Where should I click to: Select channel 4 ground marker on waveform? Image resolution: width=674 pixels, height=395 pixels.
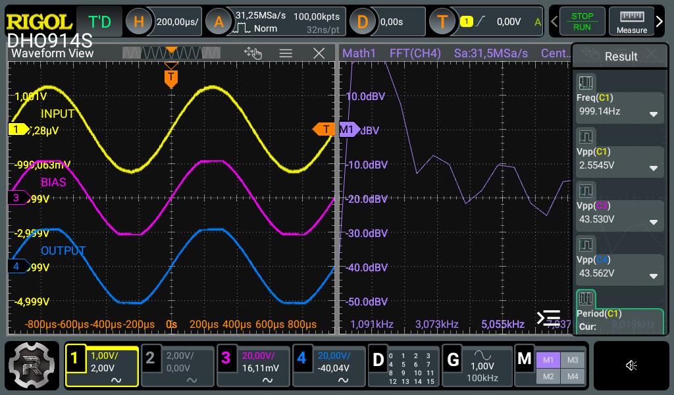18,266
